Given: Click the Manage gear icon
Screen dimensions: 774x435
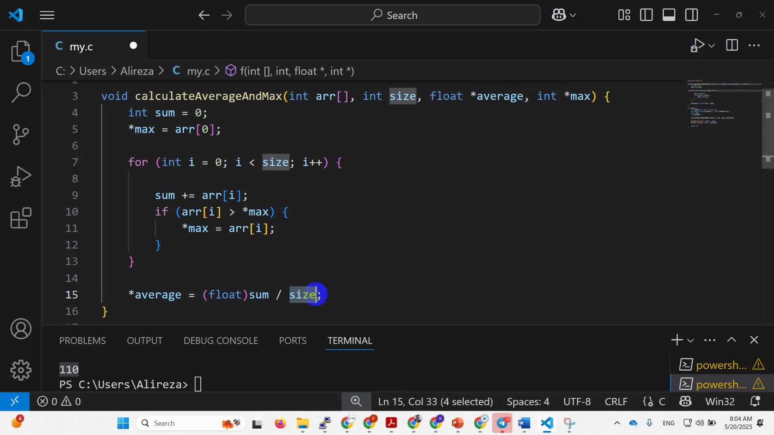Looking at the screenshot, I should point(21,370).
